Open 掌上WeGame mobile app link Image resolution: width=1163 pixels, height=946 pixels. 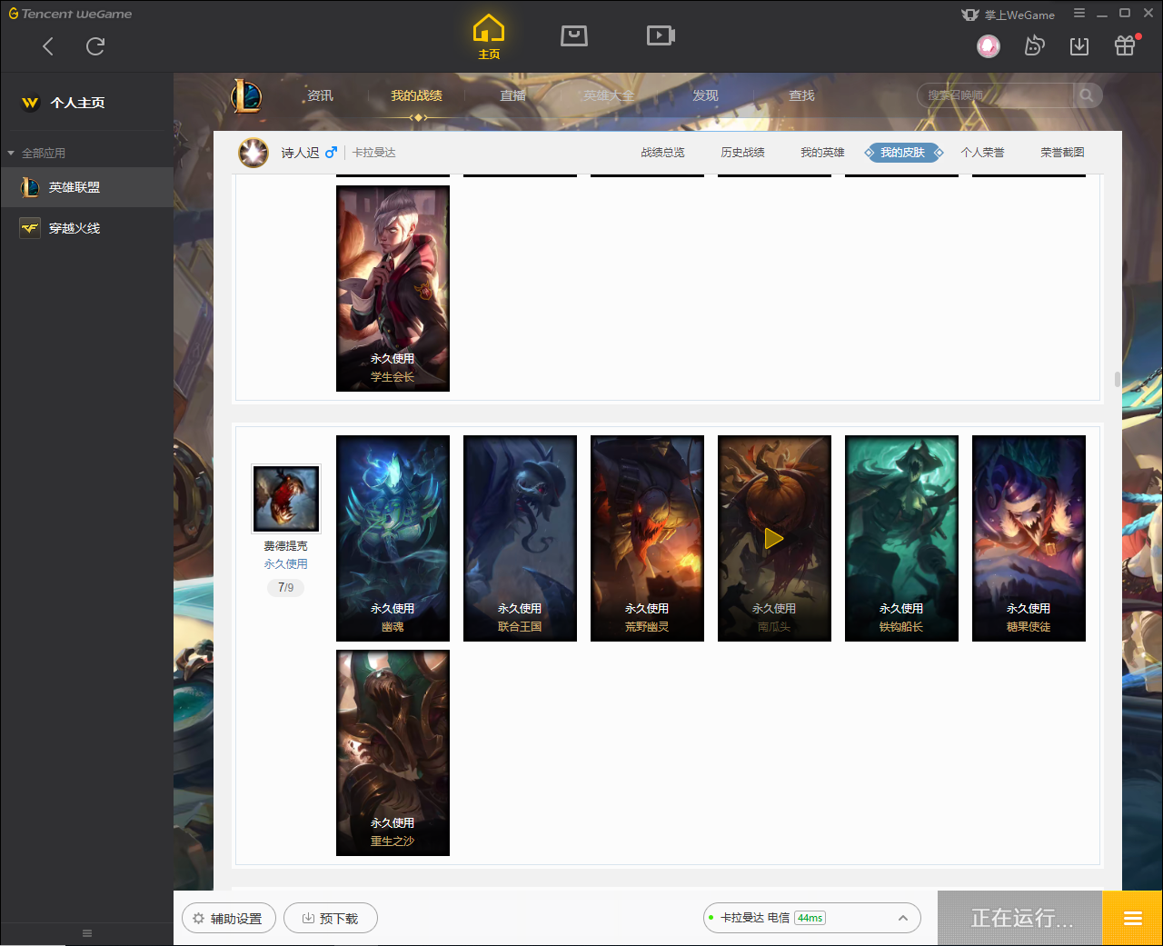pos(1009,15)
